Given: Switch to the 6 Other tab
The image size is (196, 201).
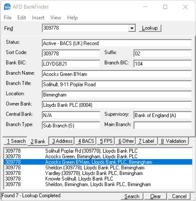Looking at the screenshot, I should pos(125,141).
